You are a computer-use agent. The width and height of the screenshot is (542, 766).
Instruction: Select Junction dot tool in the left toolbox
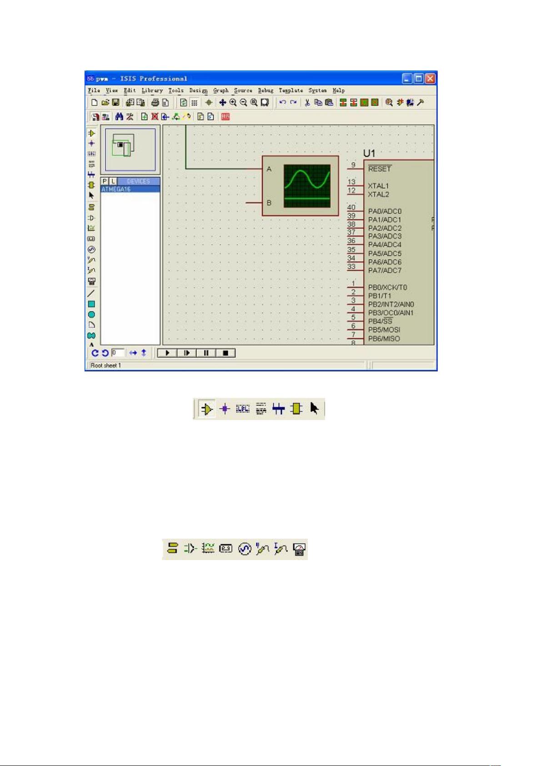coord(91,143)
